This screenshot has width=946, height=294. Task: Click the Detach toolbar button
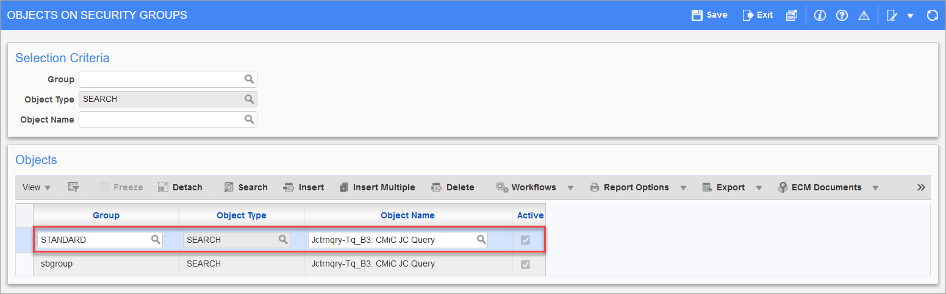pyautogui.click(x=180, y=187)
